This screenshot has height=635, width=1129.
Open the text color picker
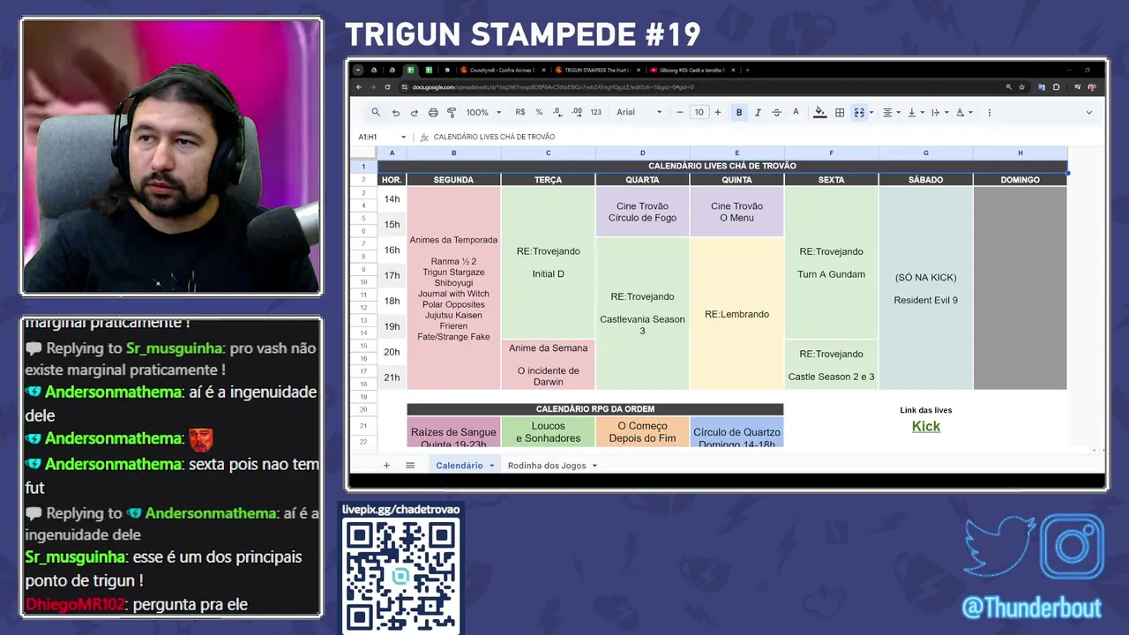click(796, 112)
